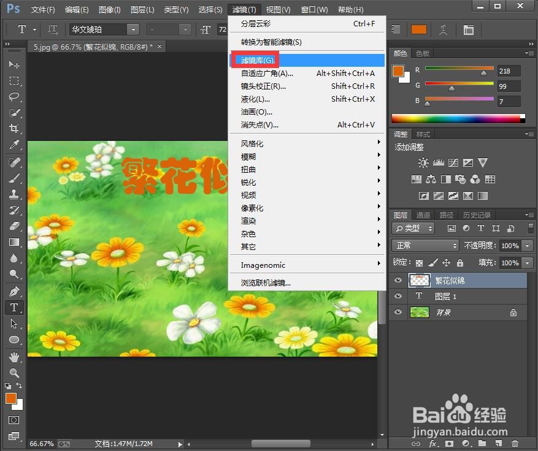
Task: Select the Brush tool
Action: coord(13,178)
